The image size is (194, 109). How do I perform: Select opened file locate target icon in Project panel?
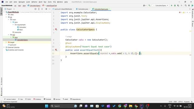tap(35, 9)
